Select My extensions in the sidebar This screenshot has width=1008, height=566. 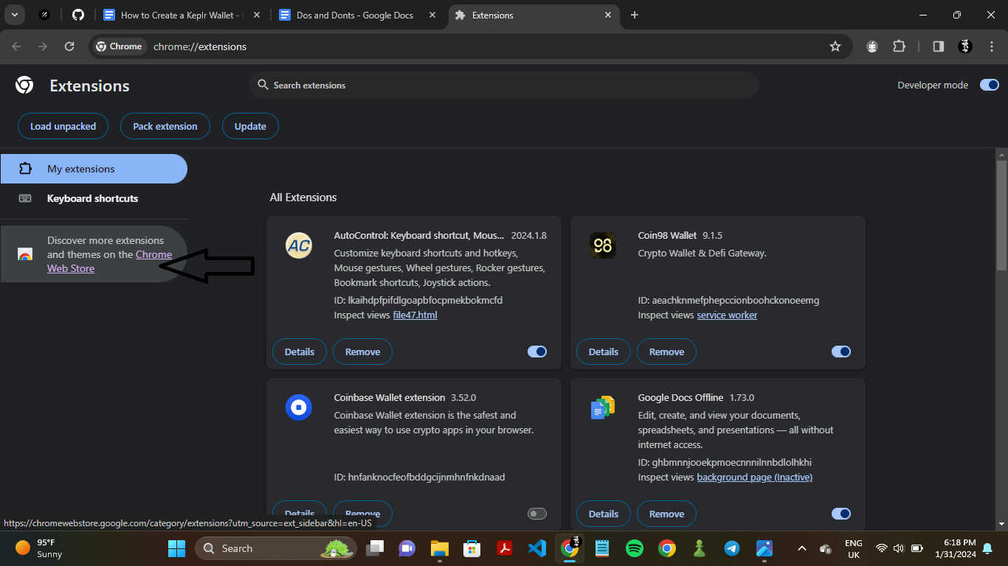tap(94, 169)
